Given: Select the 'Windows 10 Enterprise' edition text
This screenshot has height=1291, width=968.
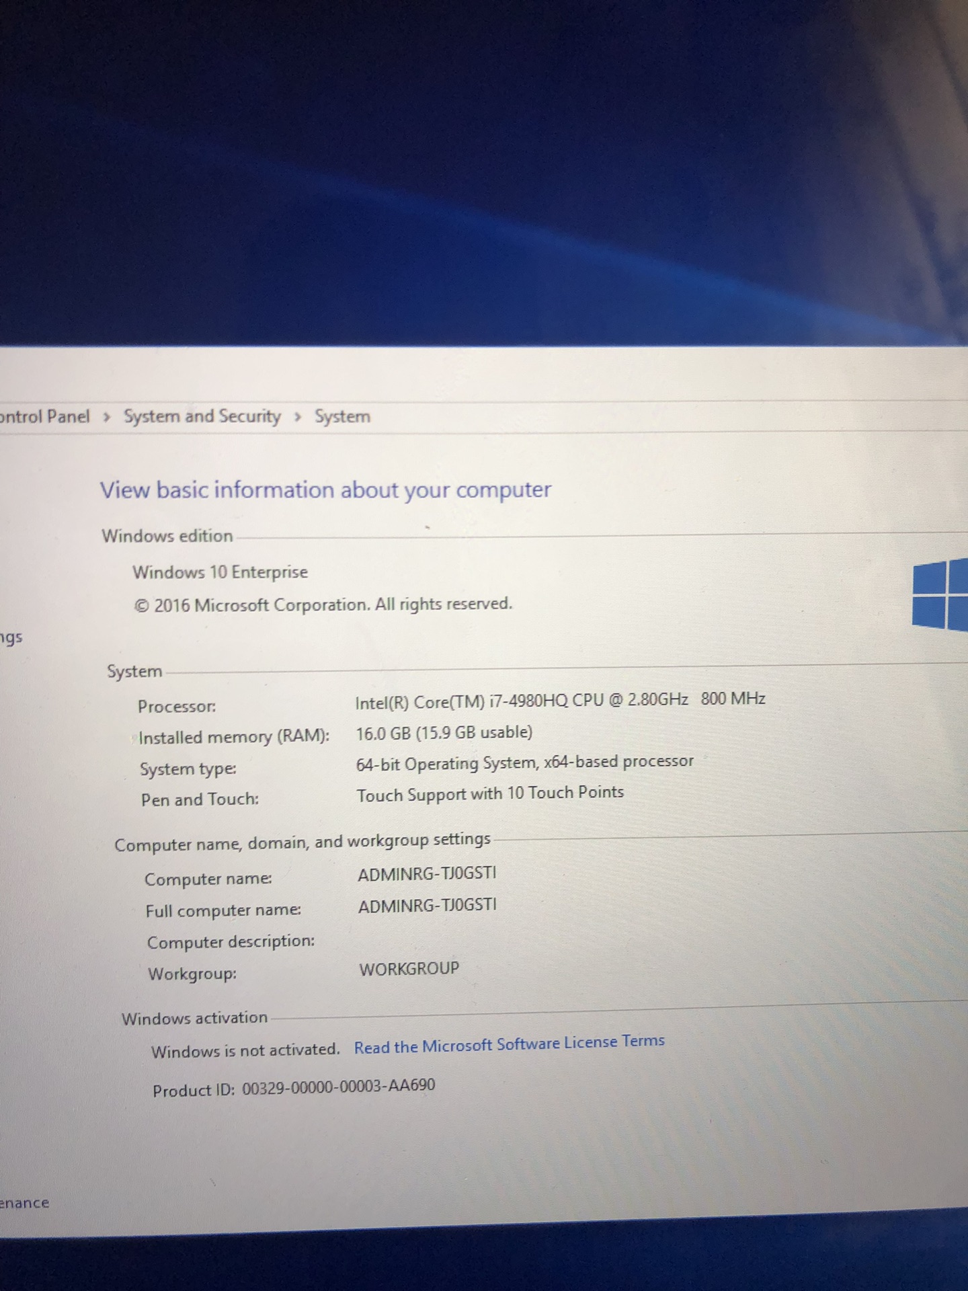Looking at the screenshot, I should [x=220, y=572].
